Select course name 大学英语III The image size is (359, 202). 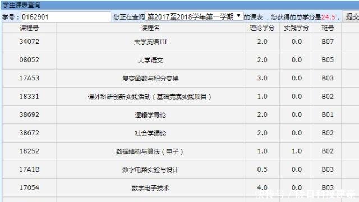click(150, 42)
